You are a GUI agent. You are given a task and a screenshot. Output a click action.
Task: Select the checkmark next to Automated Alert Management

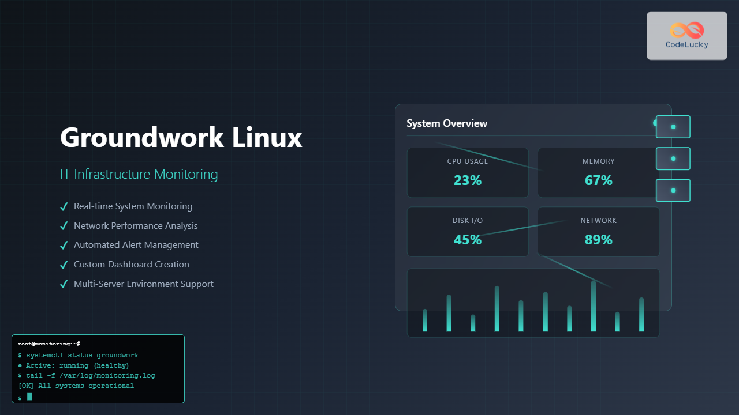pyautogui.click(x=64, y=244)
